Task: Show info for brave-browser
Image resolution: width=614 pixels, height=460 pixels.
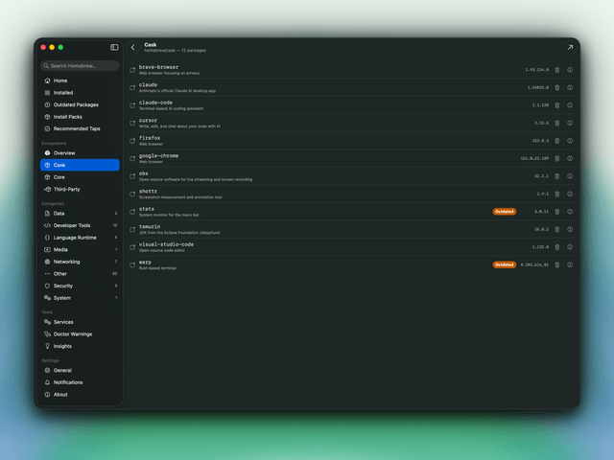Action: pyautogui.click(x=570, y=70)
